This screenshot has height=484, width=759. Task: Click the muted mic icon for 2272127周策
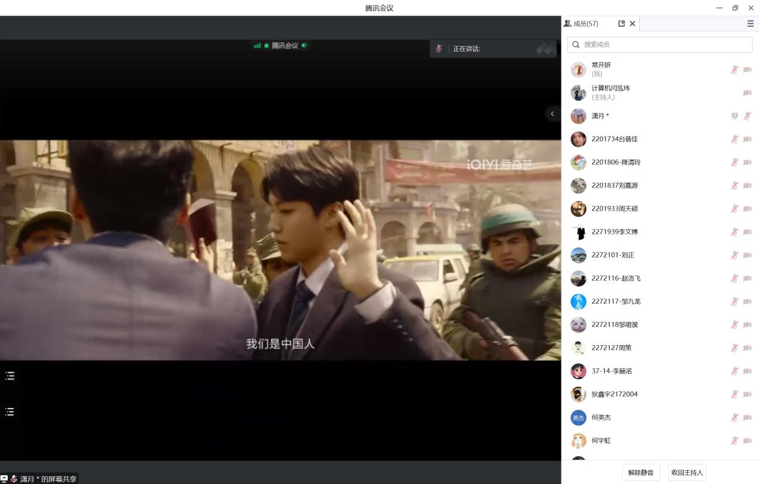(x=735, y=348)
